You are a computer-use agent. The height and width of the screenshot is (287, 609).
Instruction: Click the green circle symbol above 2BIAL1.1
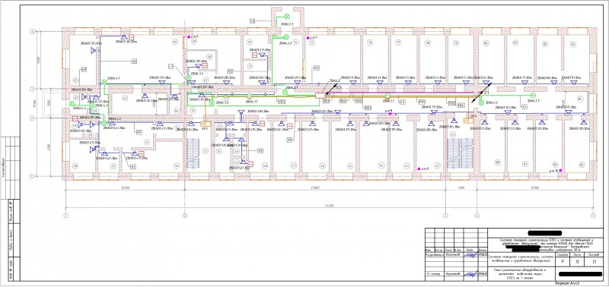click(x=387, y=96)
